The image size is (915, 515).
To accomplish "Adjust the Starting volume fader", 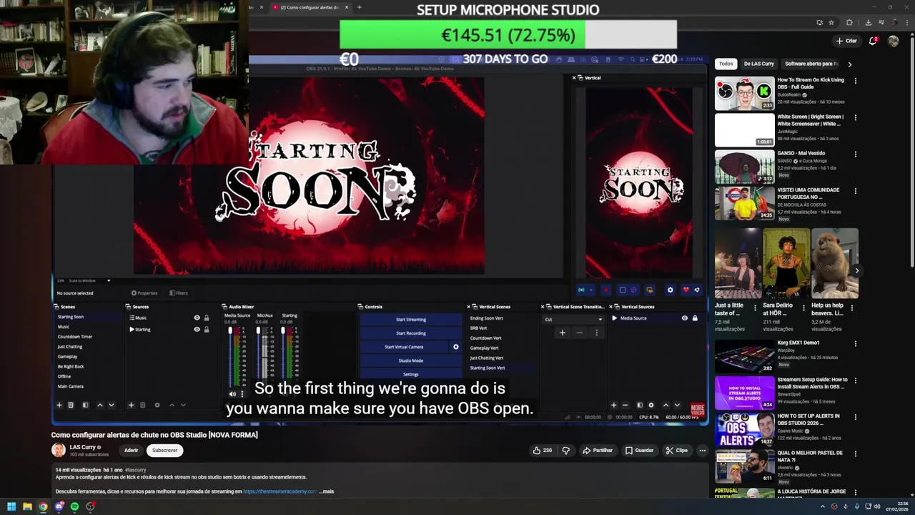I will [282, 330].
